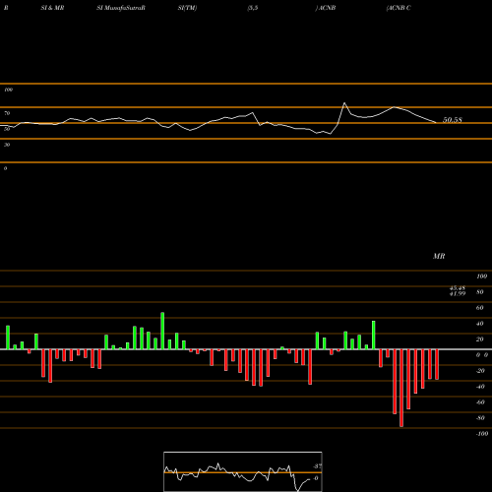Screen dimensions: 492x492
Task: Click the RSI current value 50.58
Action: (x=453, y=120)
